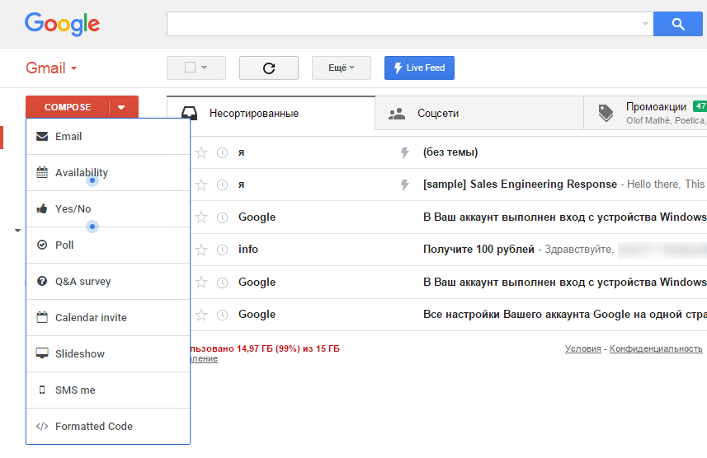Choose Availability from the compose menu
707x458 pixels.
click(x=108, y=172)
